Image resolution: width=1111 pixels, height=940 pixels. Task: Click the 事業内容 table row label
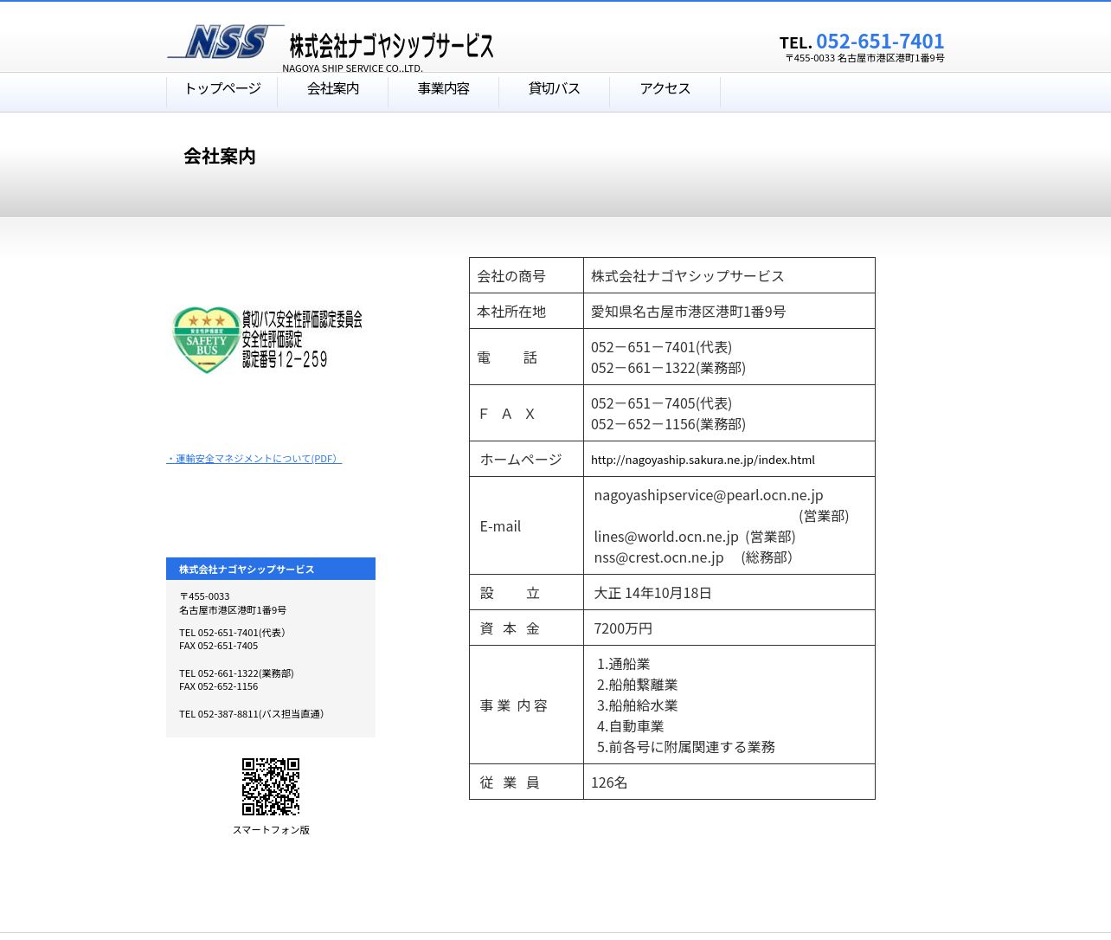tap(514, 705)
